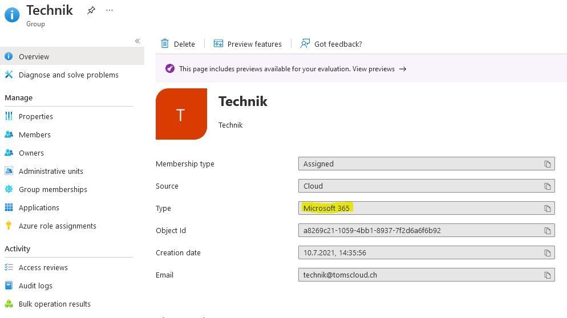Image resolution: width=567 pixels, height=318 pixels.
Task: Click the Activity section heading
Action: point(17,248)
